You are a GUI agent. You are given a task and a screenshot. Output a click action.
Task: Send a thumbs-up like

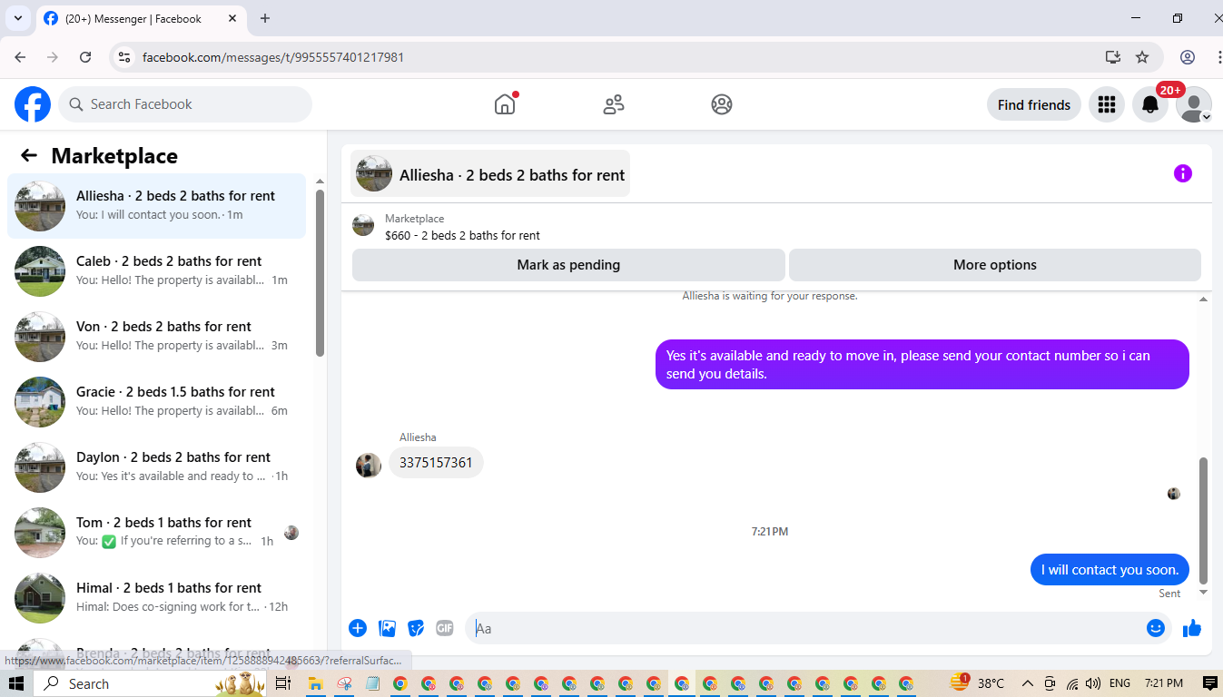click(x=1192, y=628)
